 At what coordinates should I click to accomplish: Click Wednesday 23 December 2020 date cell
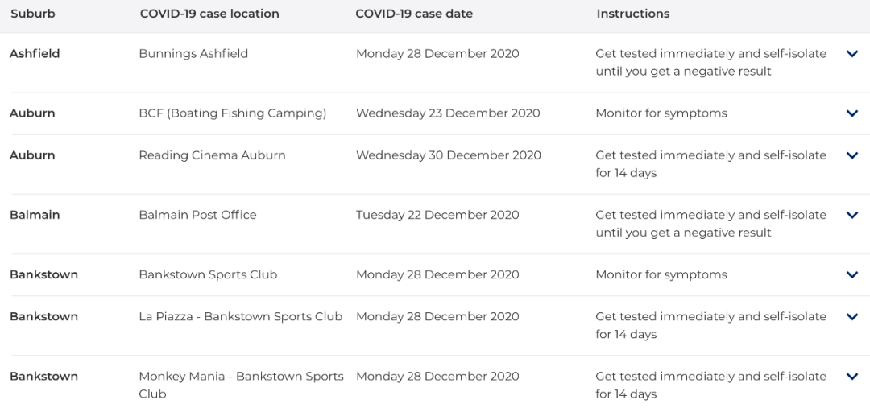tap(448, 113)
